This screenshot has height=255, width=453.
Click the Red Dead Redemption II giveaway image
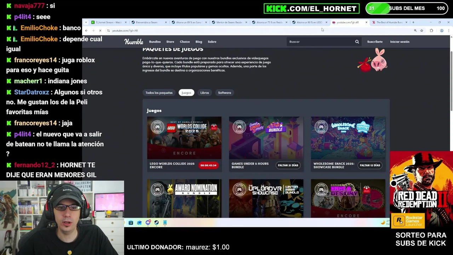pos(421,190)
